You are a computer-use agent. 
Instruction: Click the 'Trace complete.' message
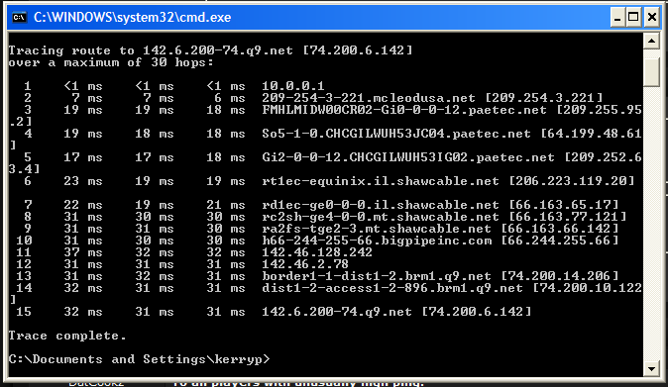[67, 337]
